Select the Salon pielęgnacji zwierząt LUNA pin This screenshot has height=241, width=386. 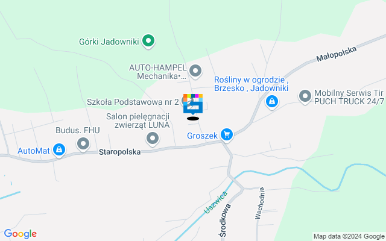153,139
